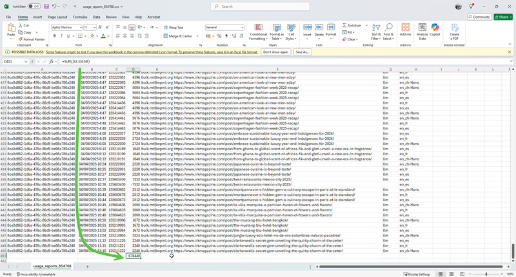Click the Save icon in title bar
The width and height of the screenshot is (516, 277).
46,6
